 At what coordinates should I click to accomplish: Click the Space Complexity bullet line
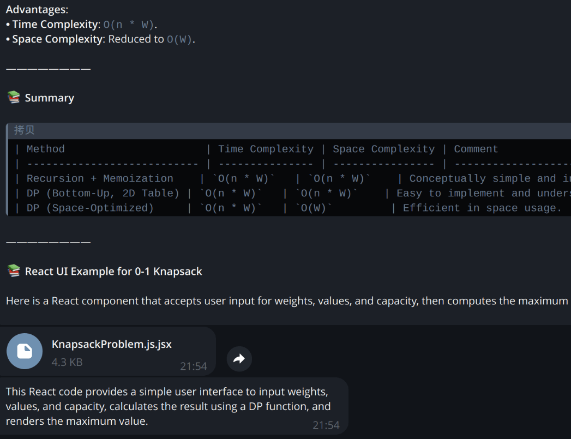click(x=100, y=39)
